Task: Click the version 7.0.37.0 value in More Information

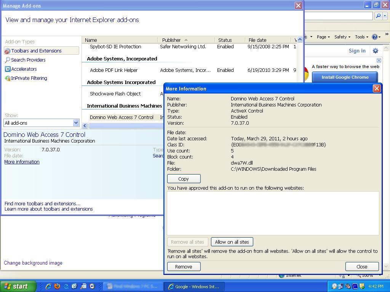Action: coord(240,123)
